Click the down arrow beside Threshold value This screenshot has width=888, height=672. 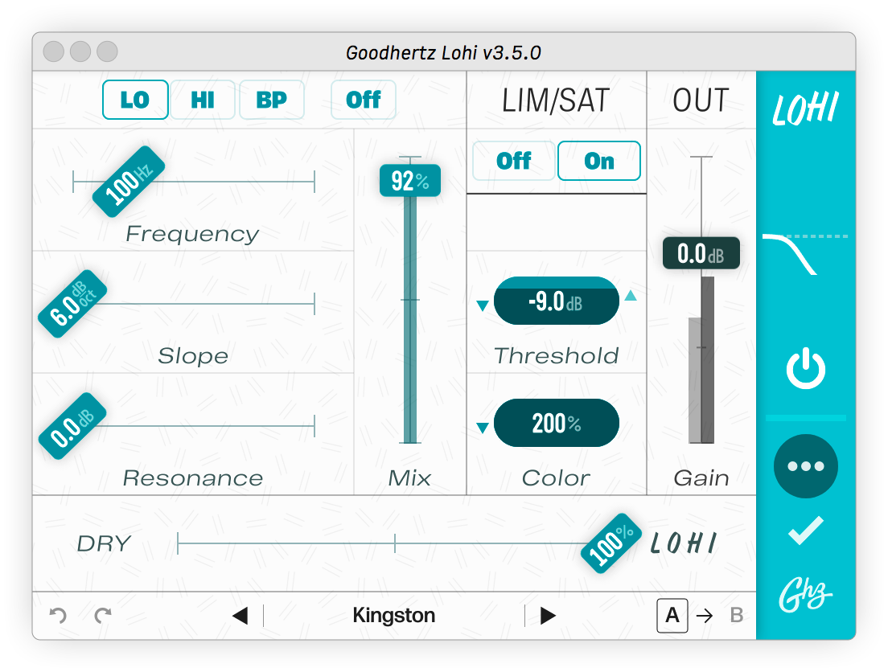pos(483,305)
